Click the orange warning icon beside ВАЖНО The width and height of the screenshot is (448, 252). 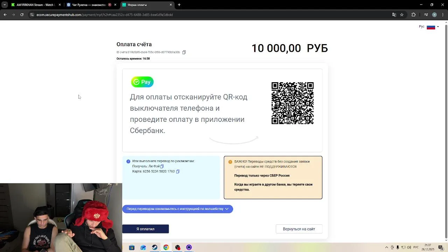(230, 162)
